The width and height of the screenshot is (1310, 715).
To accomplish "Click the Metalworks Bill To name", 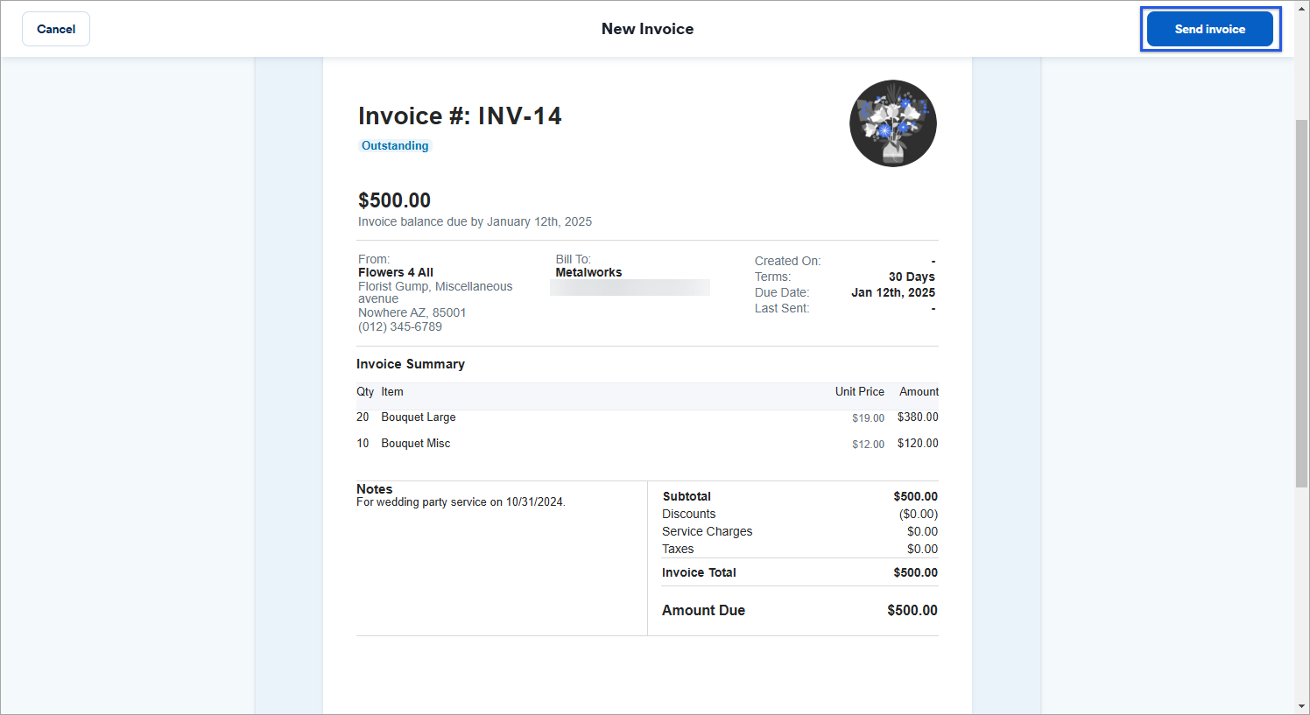I will (588, 272).
